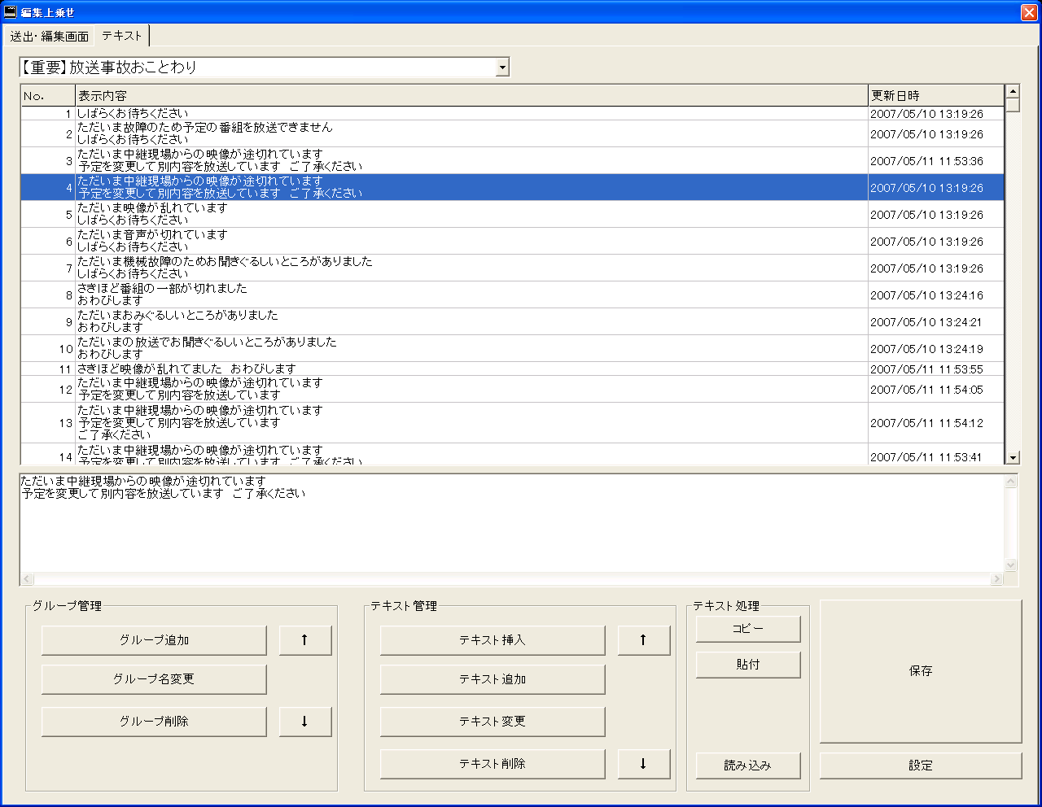Click the 貼付 paste button
This screenshot has height=807, width=1042.
tap(748, 665)
